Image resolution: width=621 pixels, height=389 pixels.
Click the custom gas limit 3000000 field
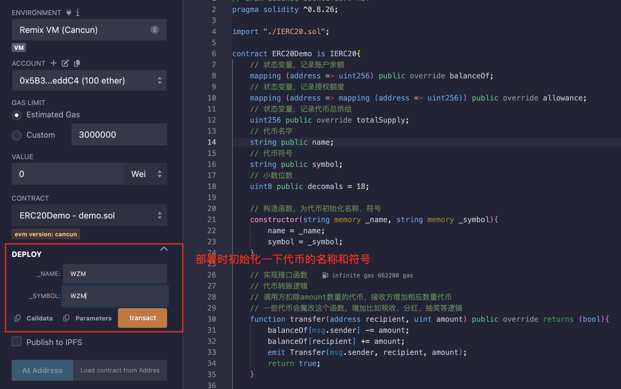(119, 135)
